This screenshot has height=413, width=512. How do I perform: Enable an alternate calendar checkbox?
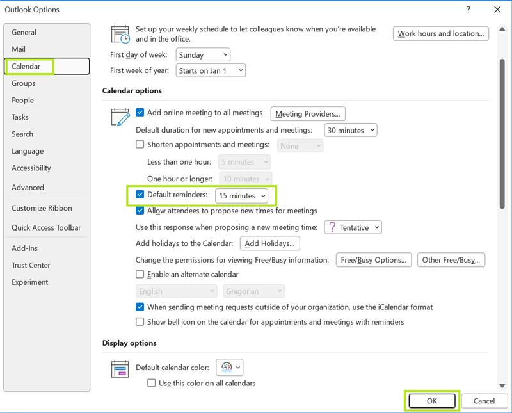[140, 274]
